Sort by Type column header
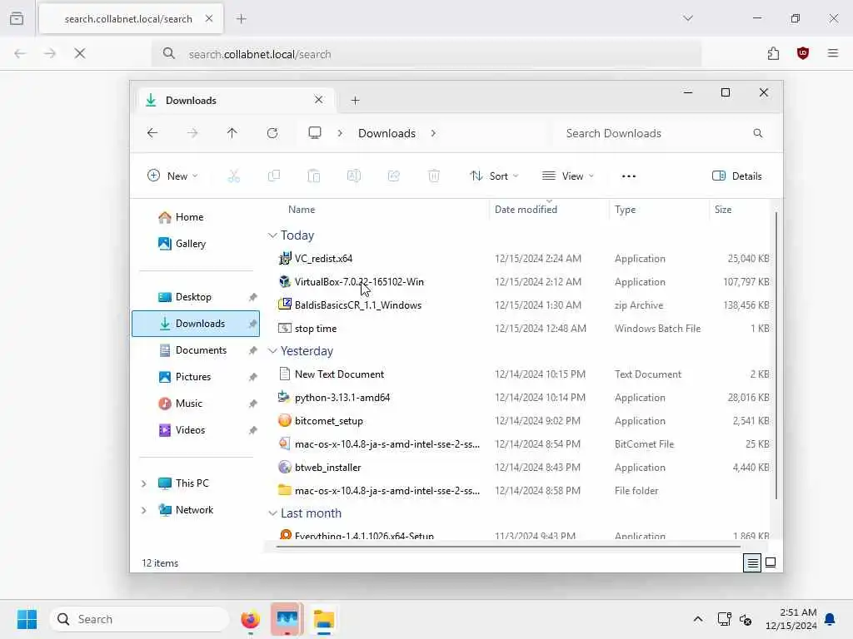853x639 pixels. pyautogui.click(x=625, y=210)
